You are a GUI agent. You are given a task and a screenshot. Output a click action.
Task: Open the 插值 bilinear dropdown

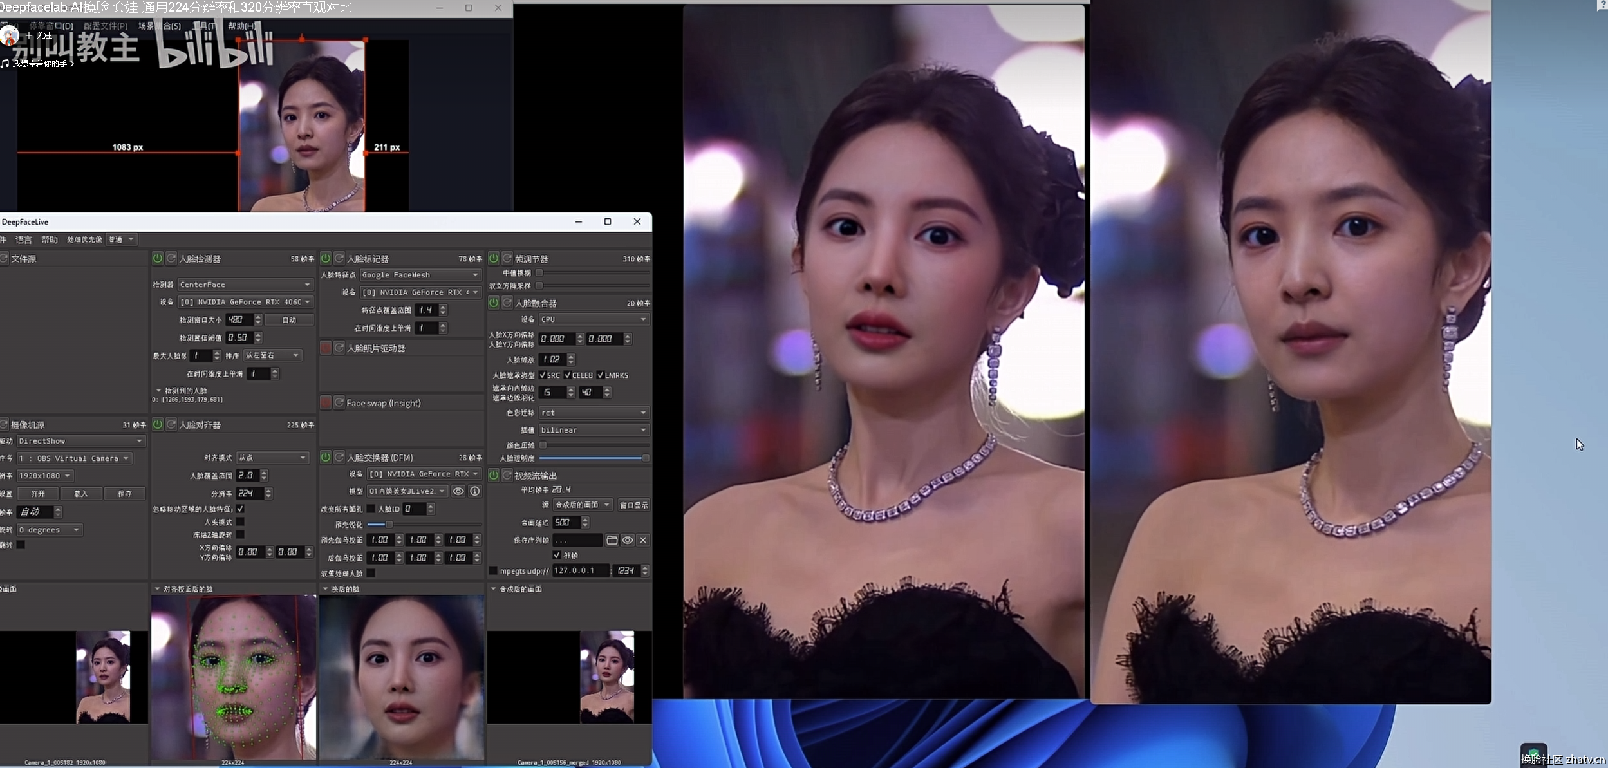coord(594,429)
